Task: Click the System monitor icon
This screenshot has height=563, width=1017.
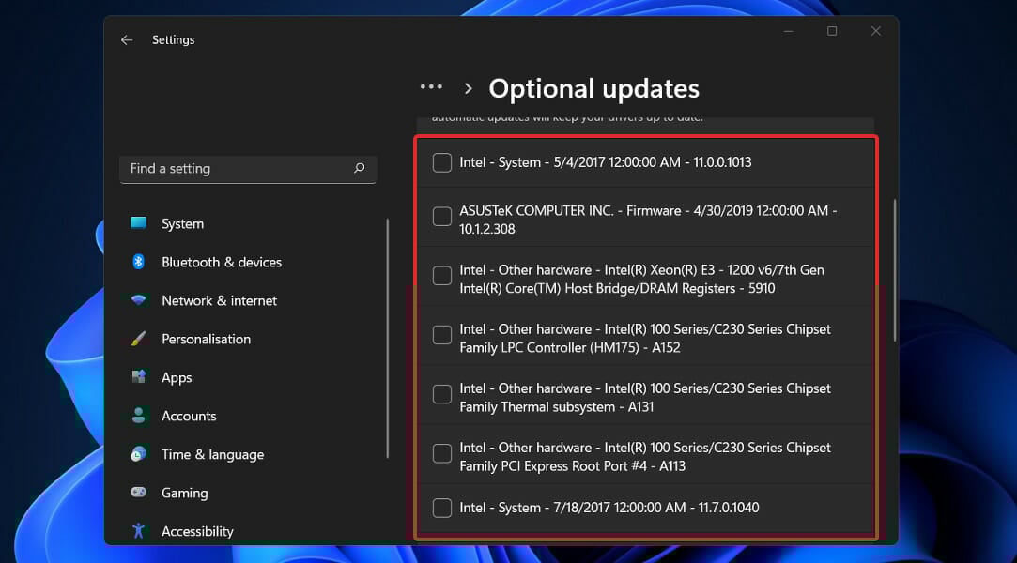Action: pyautogui.click(x=138, y=223)
